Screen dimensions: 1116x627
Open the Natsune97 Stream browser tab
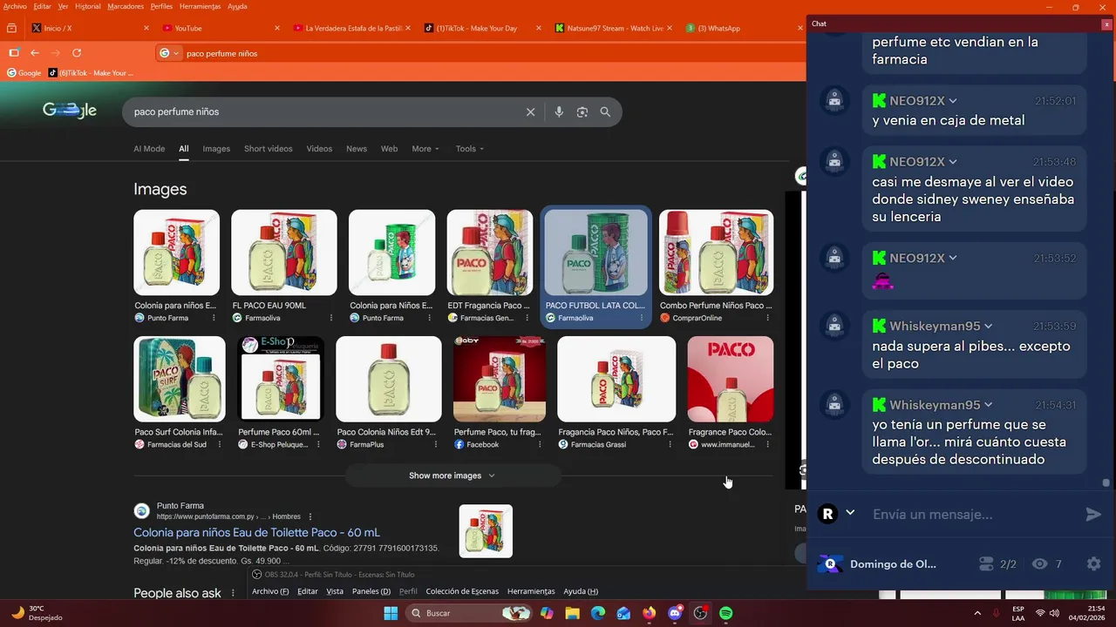613,28
